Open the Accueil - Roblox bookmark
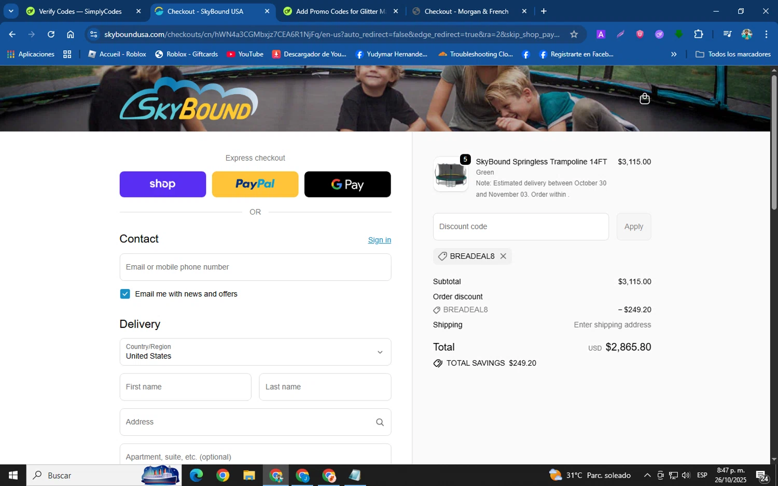Image resolution: width=778 pixels, height=486 pixels. coord(117,54)
